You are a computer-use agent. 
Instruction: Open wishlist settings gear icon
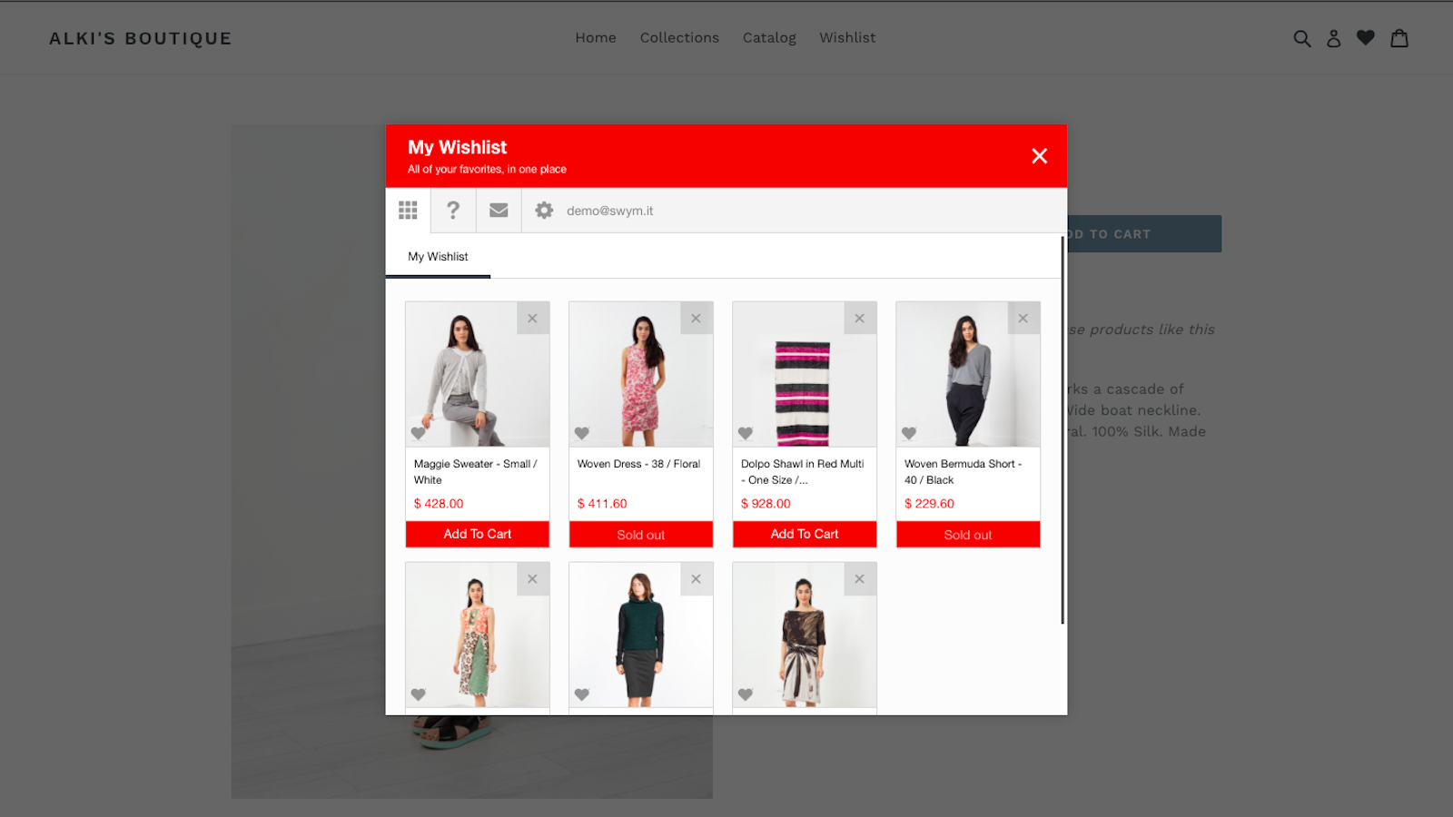click(x=544, y=211)
